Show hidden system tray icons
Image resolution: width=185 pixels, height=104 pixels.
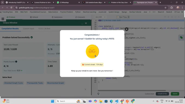coord(153,101)
